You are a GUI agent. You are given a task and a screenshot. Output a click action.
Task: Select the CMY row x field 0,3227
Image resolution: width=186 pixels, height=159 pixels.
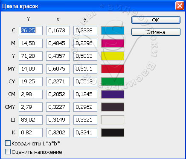58,107
